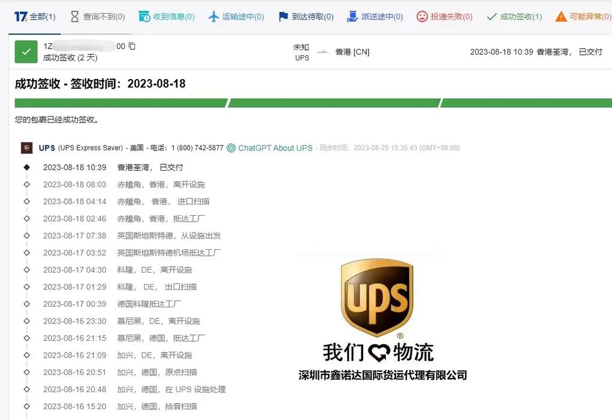Click the ChatGPT icon before About UPS
612x420 pixels.
point(232,147)
